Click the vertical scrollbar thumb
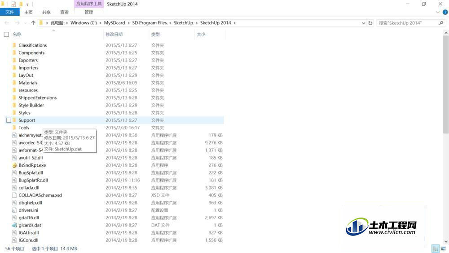 click(446, 84)
